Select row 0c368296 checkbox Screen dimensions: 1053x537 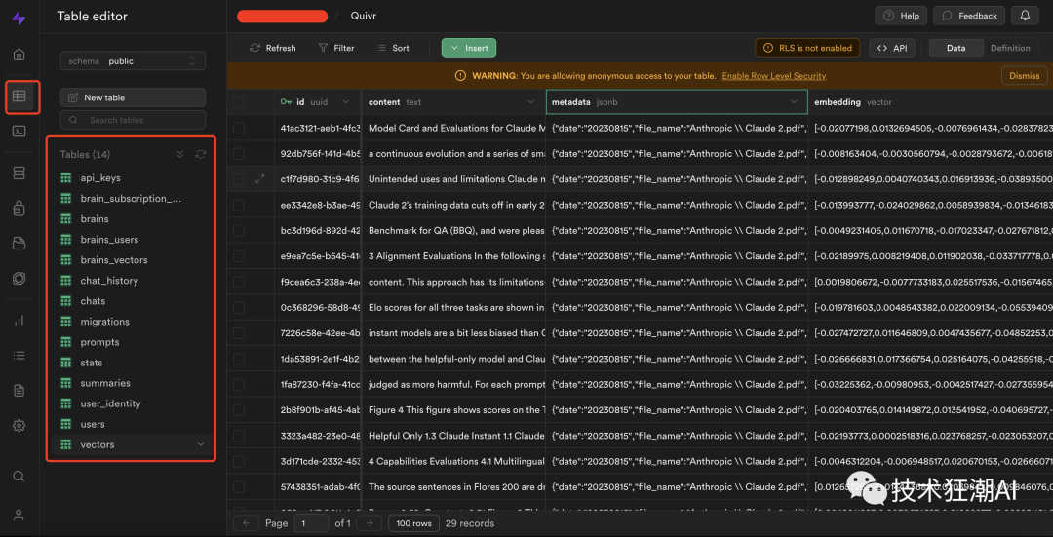click(239, 307)
